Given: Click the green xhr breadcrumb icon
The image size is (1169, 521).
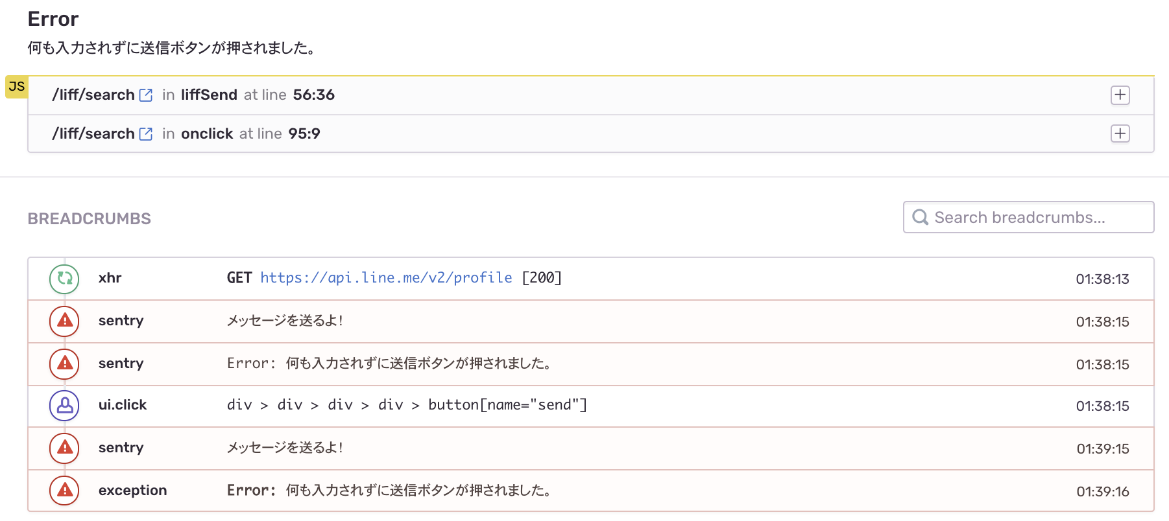Looking at the screenshot, I should [x=64, y=279].
